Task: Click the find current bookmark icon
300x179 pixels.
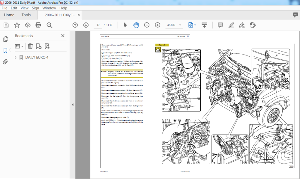Action: pyautogui.click(x=47, y=46)
